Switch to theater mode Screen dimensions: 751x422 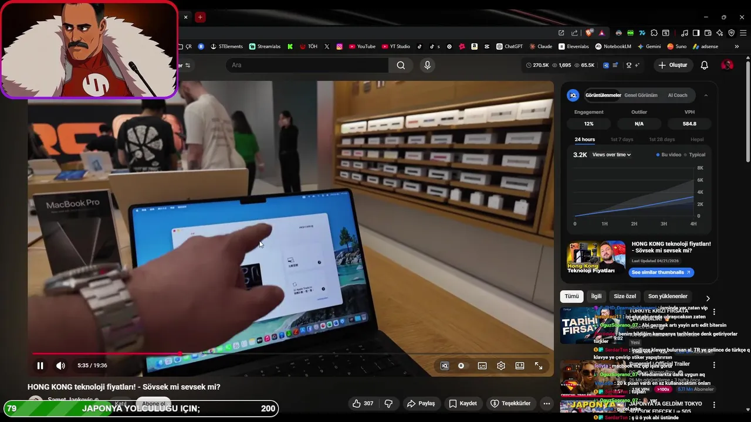click(x=520, y=366)
